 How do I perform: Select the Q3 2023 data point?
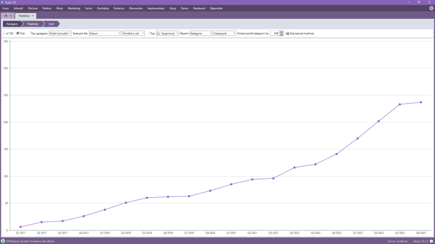point(400,104)
